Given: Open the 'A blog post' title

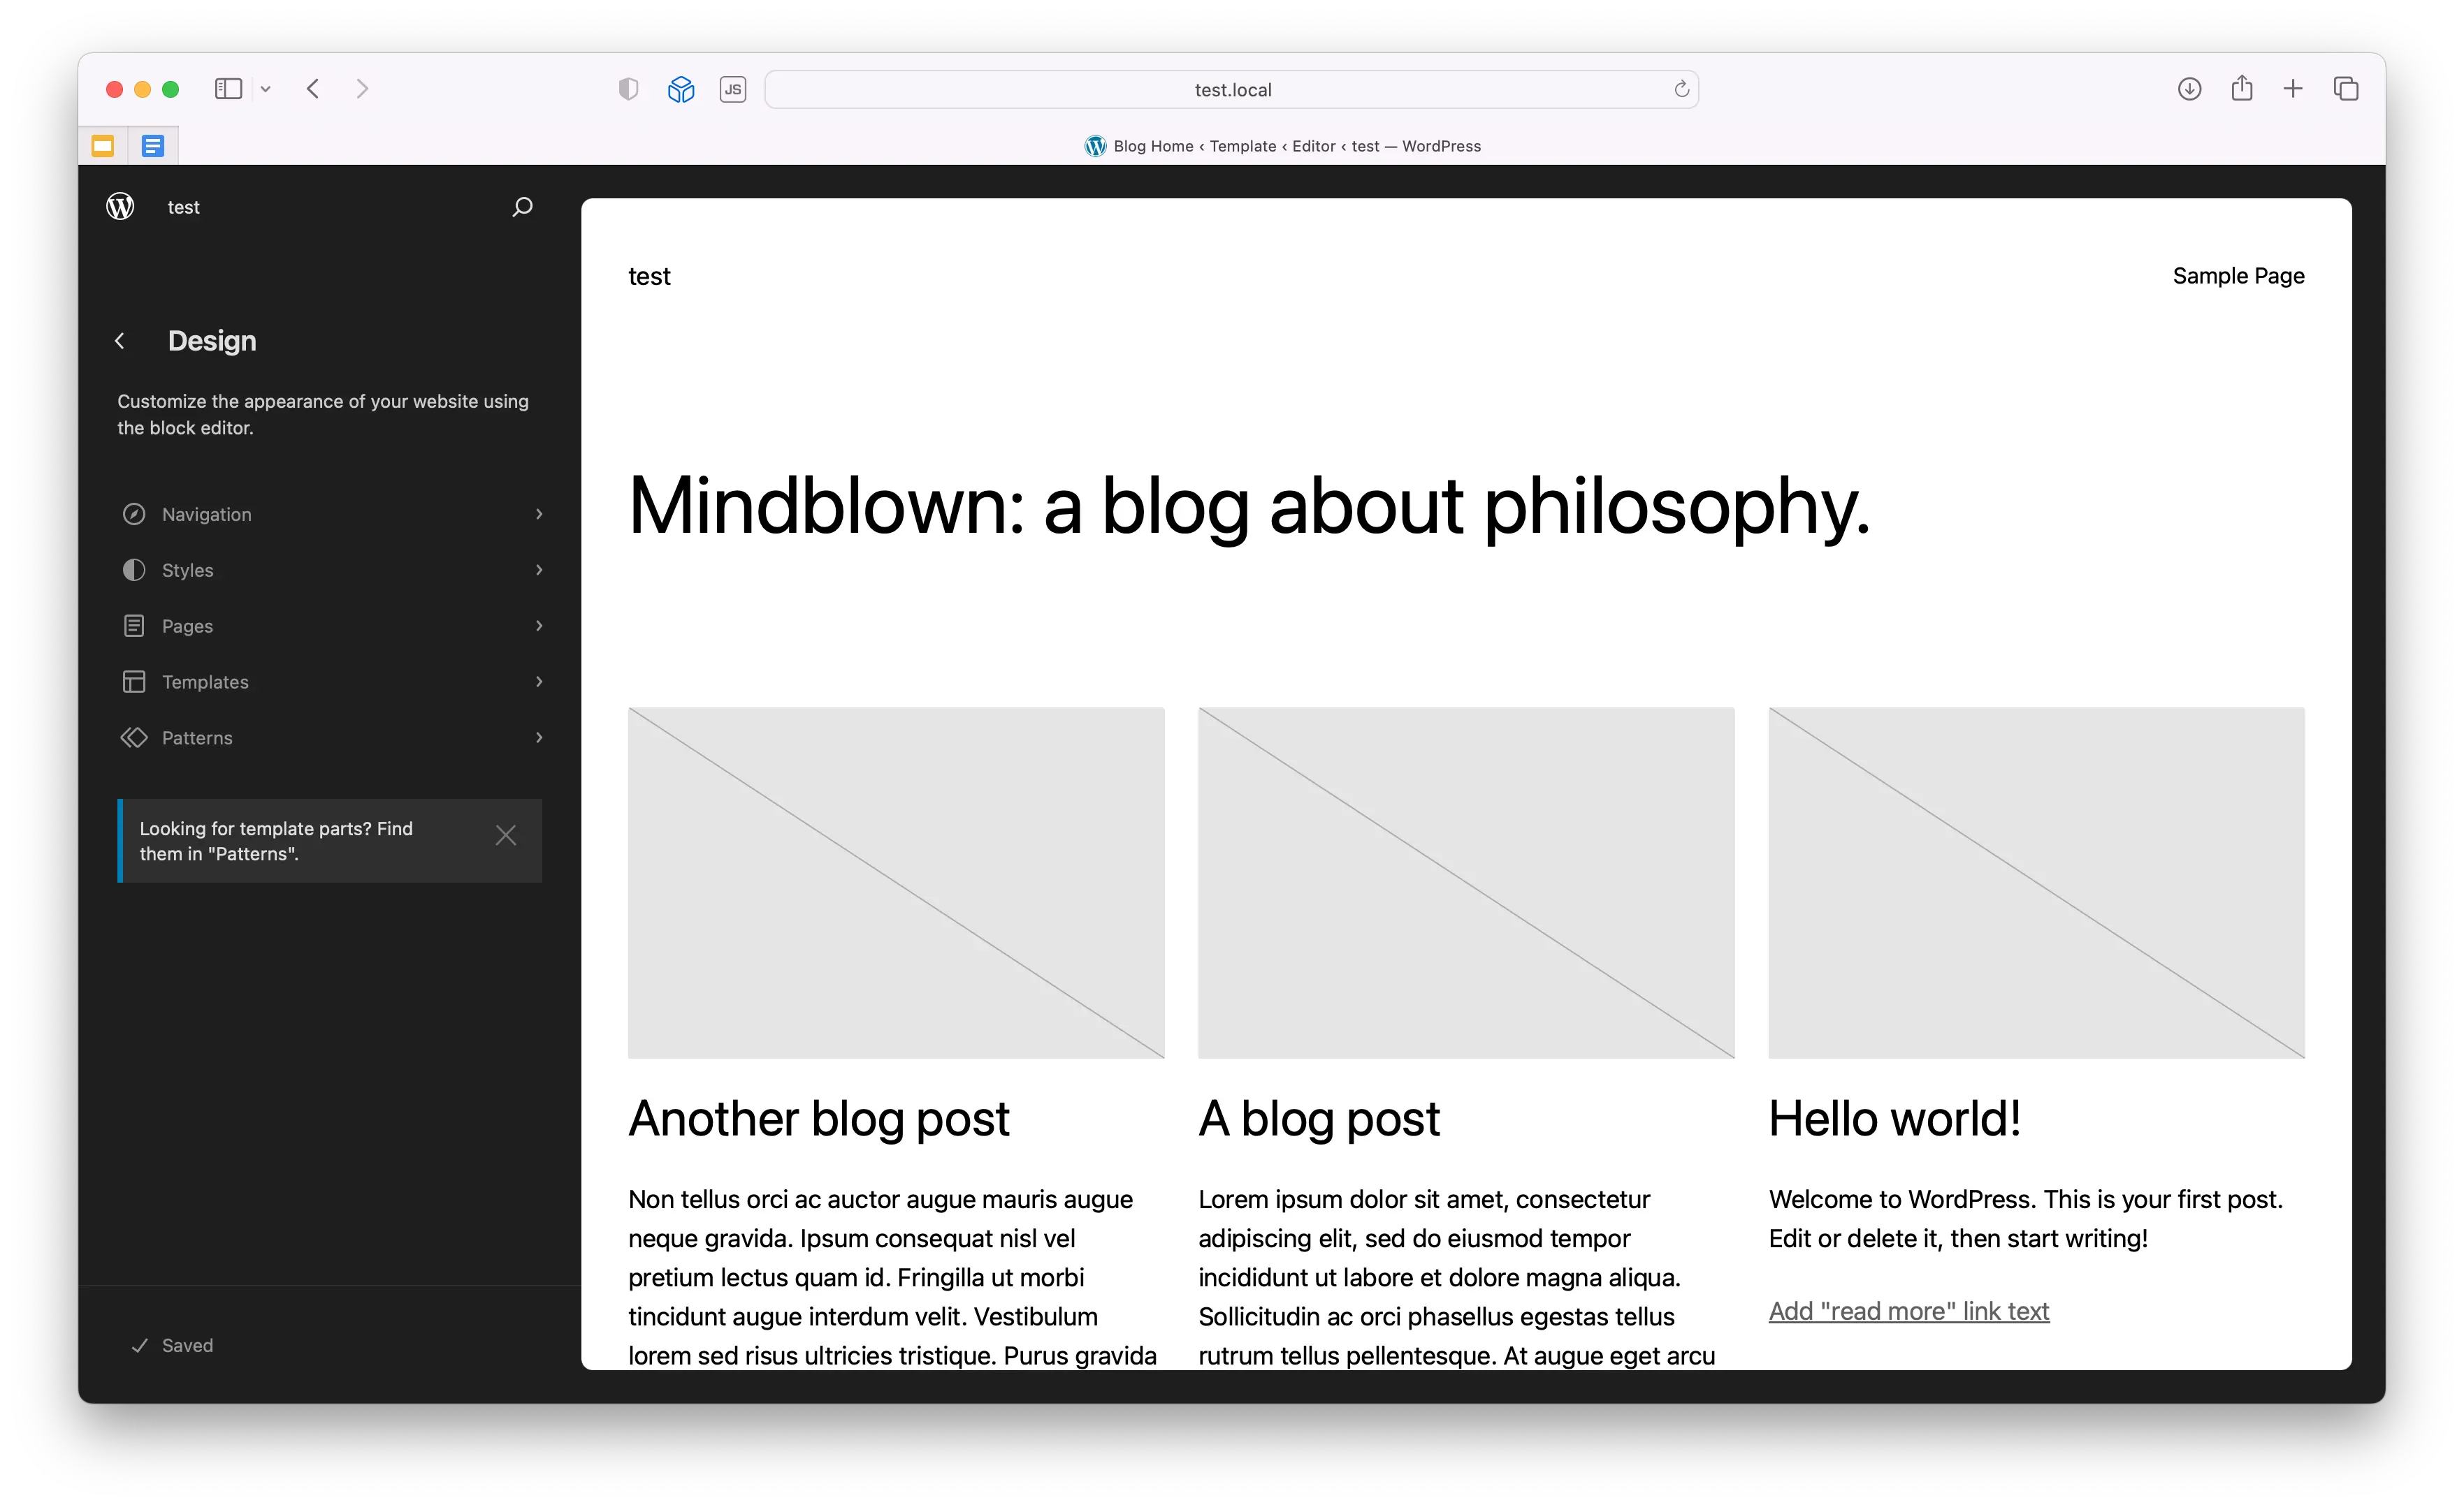Looking at the screenshot, I should 1319,1118.
